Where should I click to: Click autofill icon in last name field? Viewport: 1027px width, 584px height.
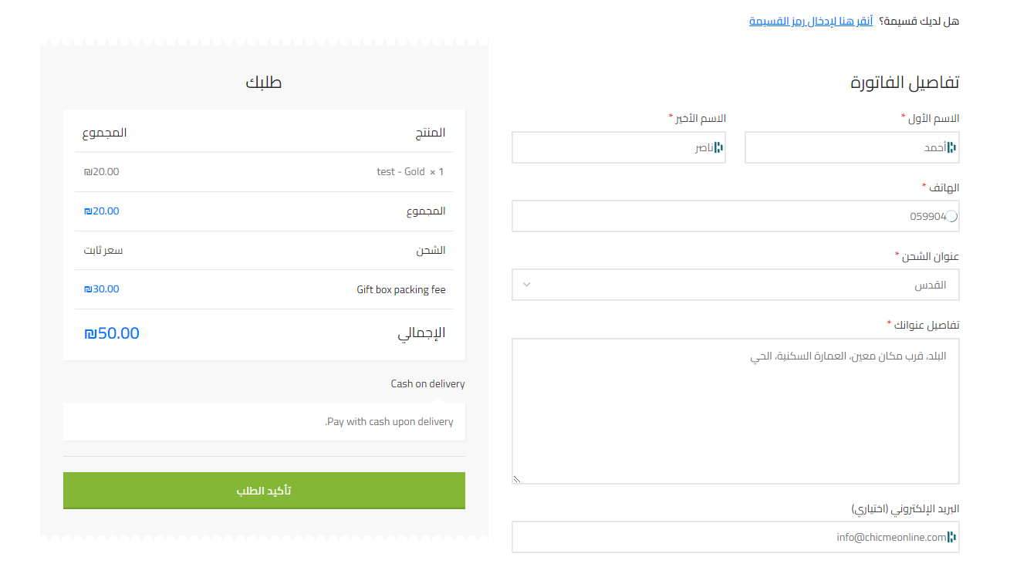pos(718,147)
